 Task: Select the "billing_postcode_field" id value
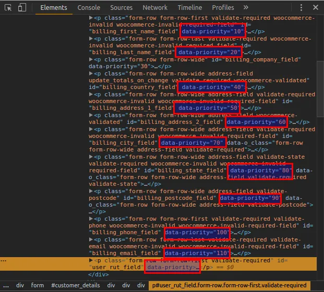click(x=175, y=198)
